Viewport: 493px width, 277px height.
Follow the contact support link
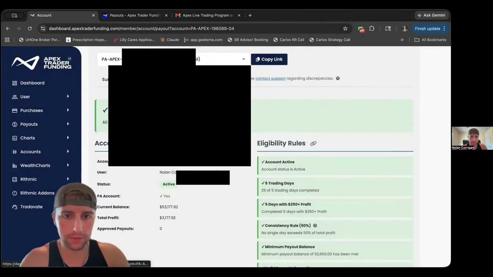[270, 78]
